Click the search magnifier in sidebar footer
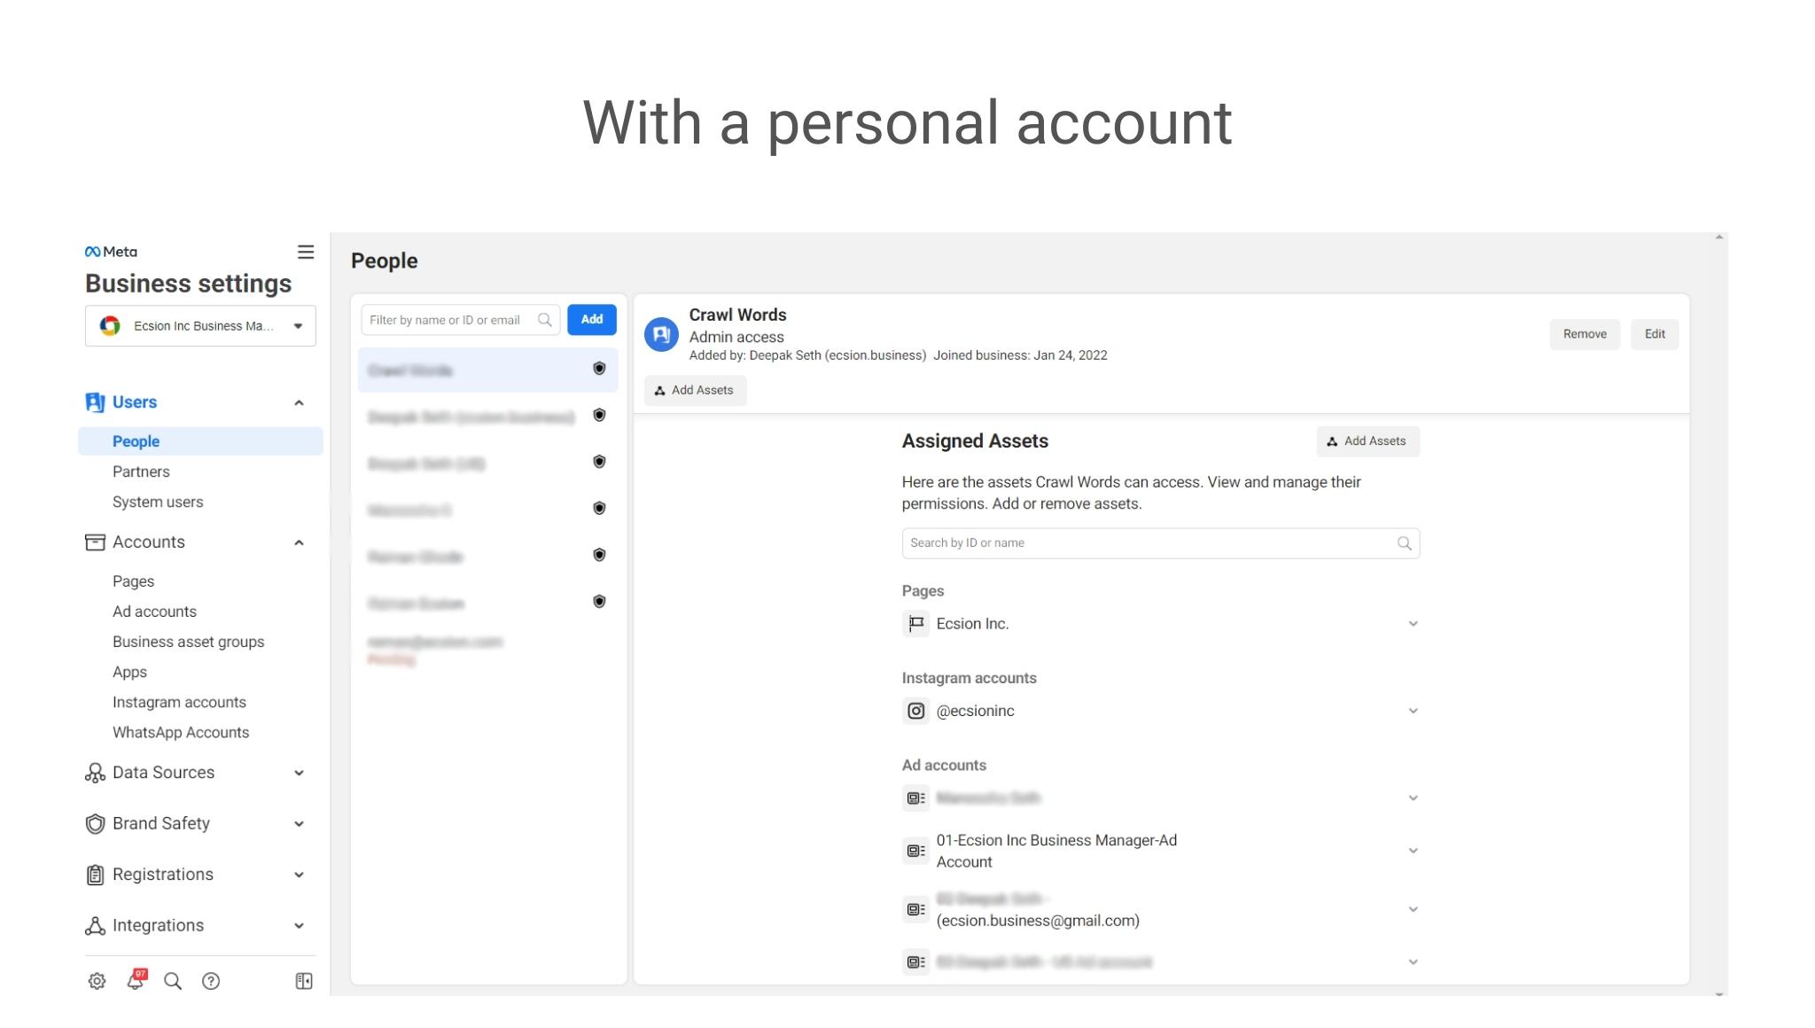The width and height of the screenshot is (1815, 1028). (173, 981)
